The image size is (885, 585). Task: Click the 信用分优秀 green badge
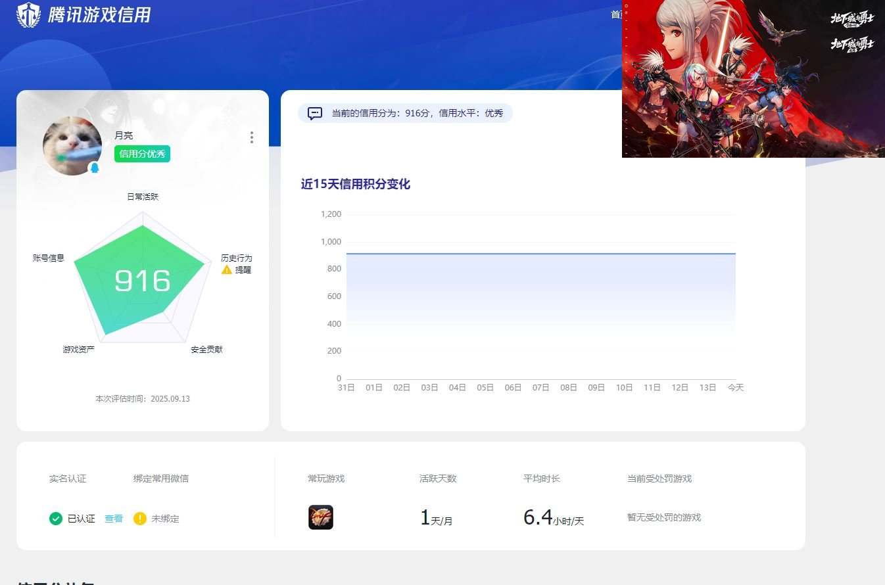click(x=142, y=154)
